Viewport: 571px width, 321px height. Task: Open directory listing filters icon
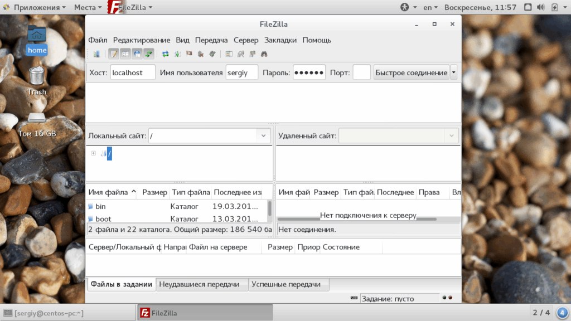pyautogui.click(x=229, y=54)
